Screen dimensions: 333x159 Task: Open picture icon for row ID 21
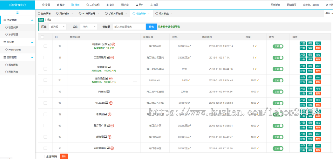point(107,78)
